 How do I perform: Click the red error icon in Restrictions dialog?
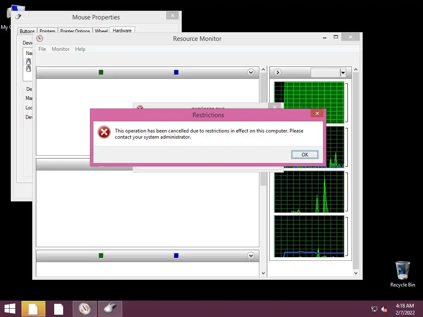tap(104, 132)
